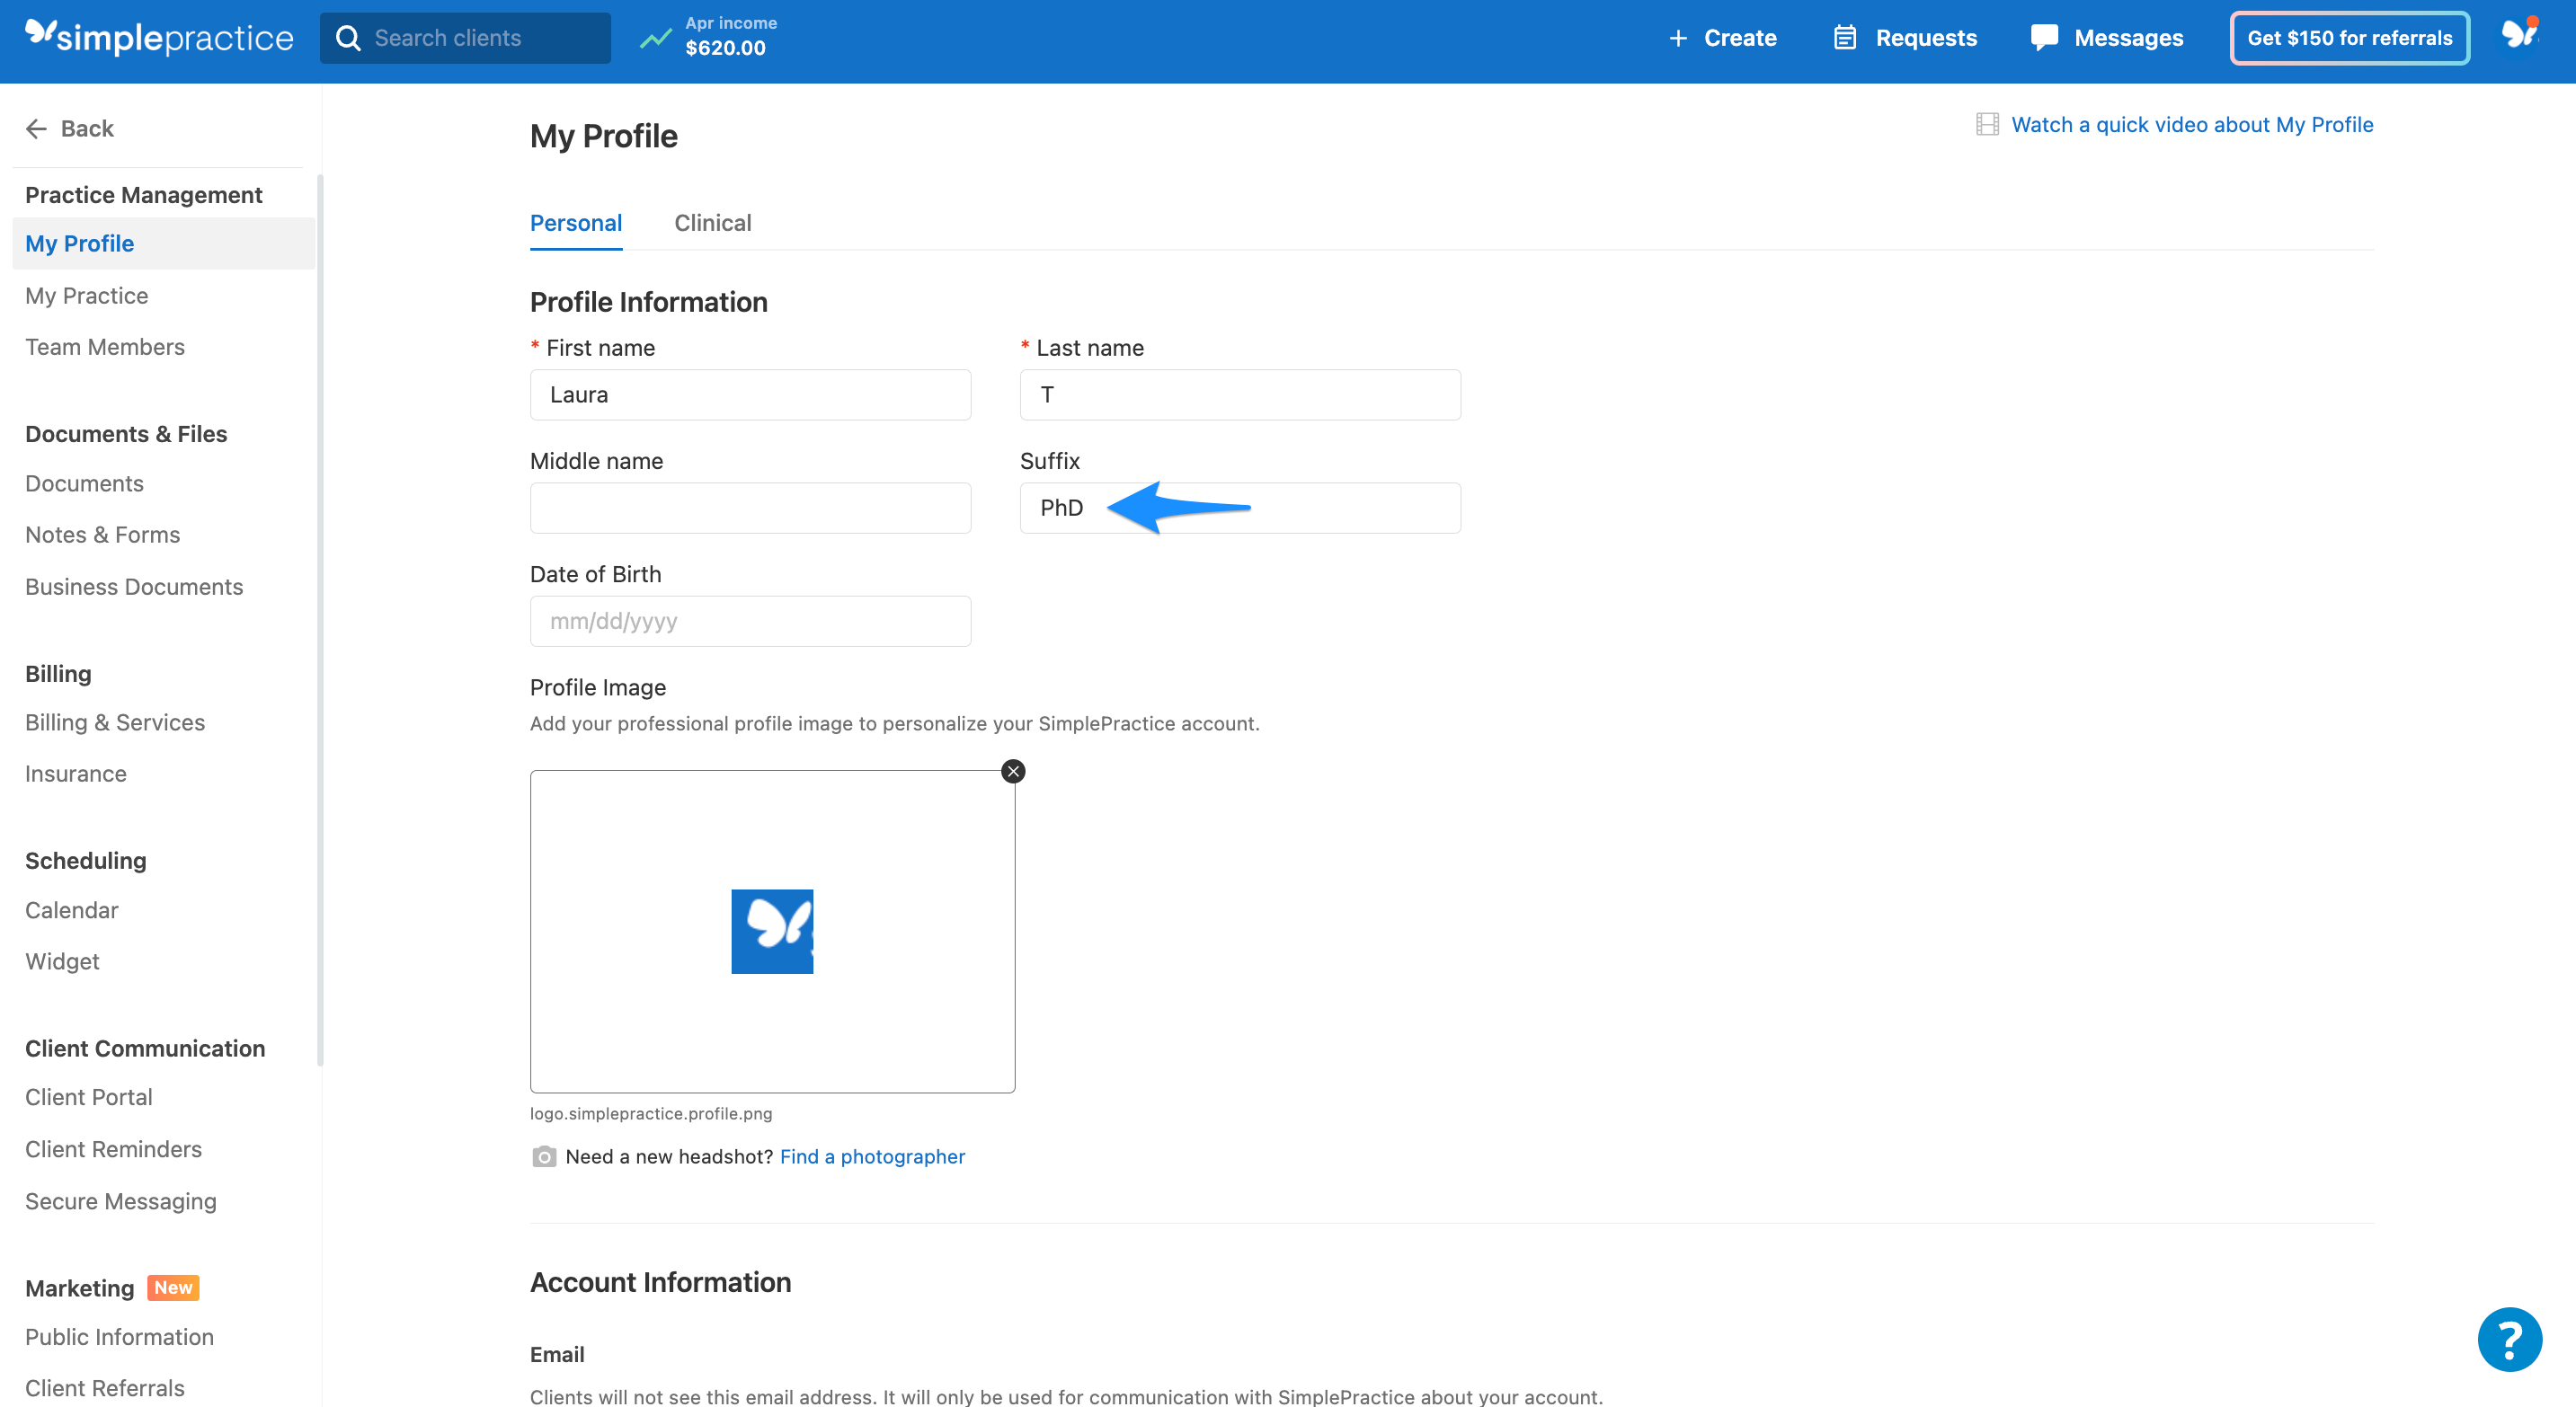Click the SimplePractice logo
This screenshot has height=1407, width=2576.
(159, 37)
